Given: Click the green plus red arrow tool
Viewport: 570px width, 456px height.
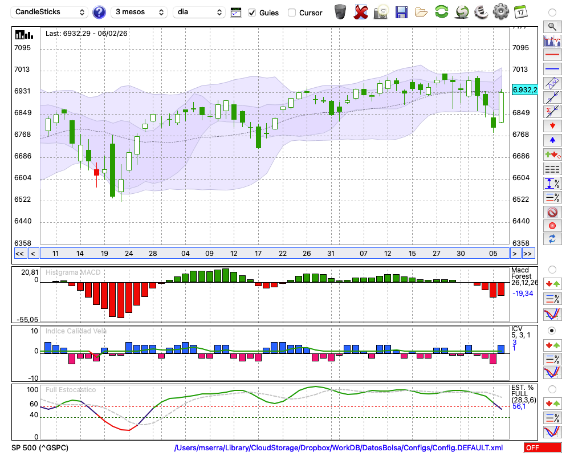Looking at the screenshot, I should (x=552, y=155).
